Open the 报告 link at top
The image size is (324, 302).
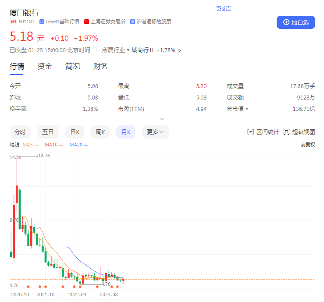(224, 8)
